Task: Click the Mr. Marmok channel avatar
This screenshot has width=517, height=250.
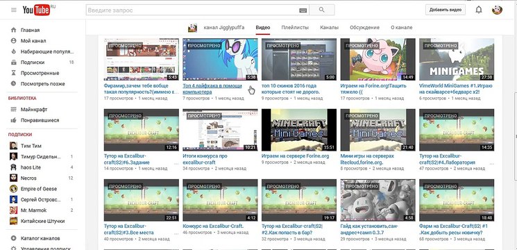Action: pyautogui.click(x=13, y=210)
